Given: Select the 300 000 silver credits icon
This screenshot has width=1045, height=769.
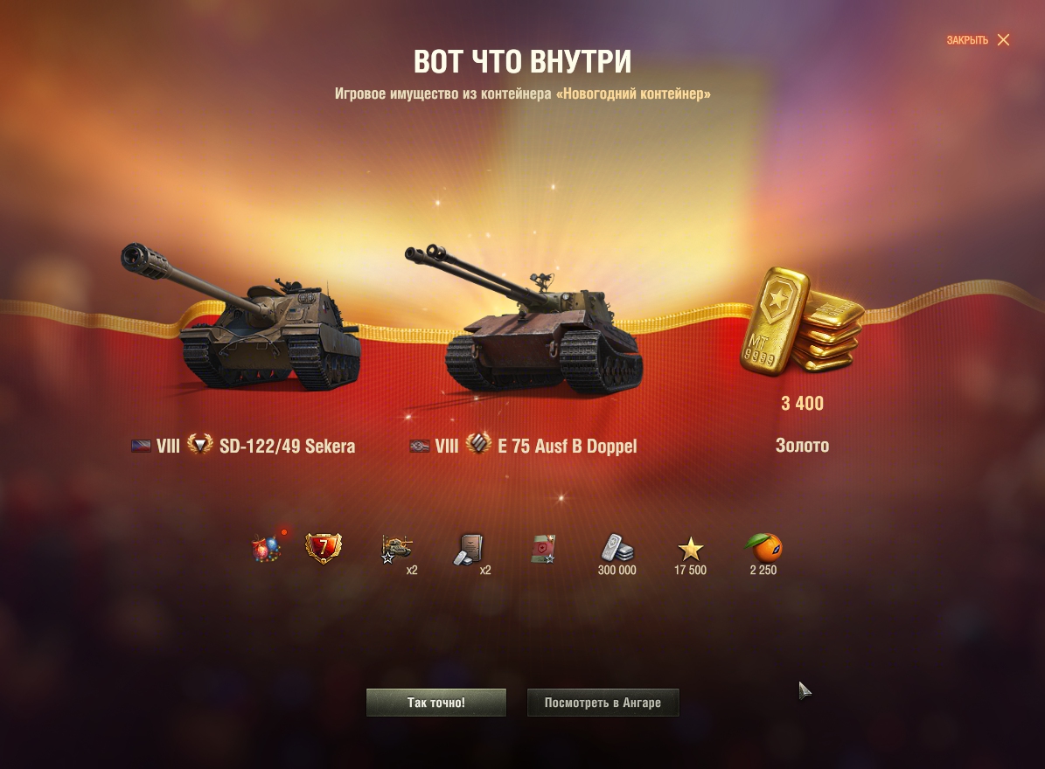Looking at the screenshot, I should 617,548.
